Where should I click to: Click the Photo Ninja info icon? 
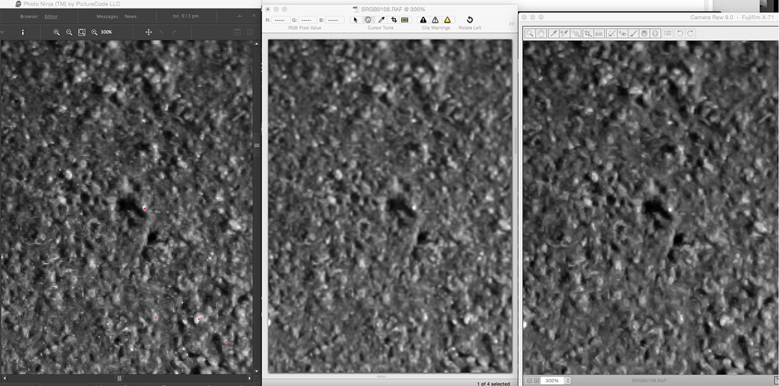point(23,32)
